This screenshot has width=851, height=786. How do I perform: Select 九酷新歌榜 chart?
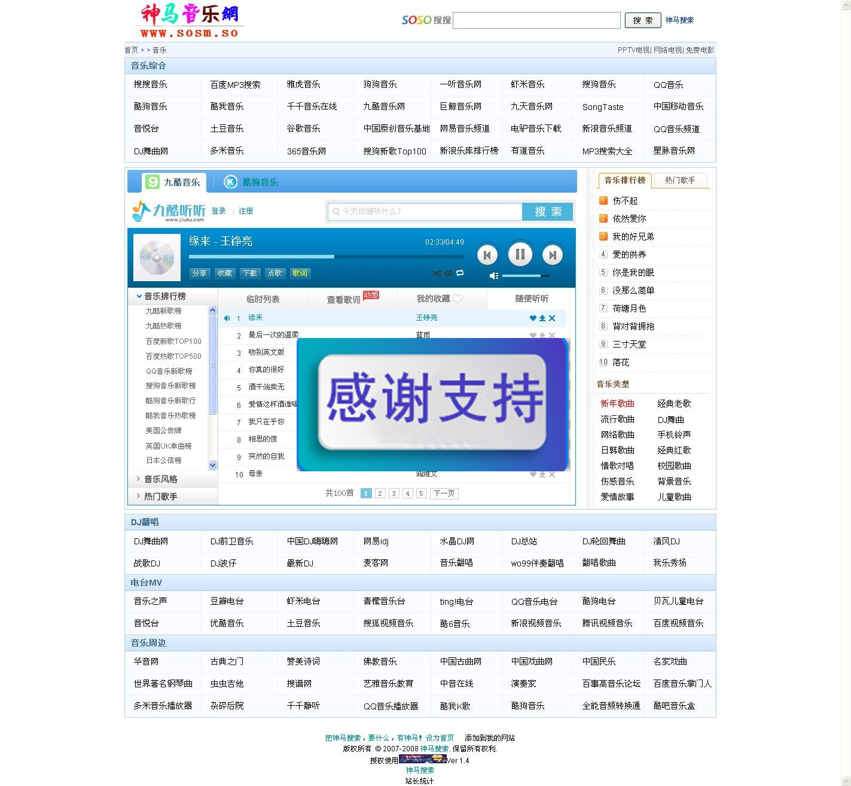click(x=163, y=311)
